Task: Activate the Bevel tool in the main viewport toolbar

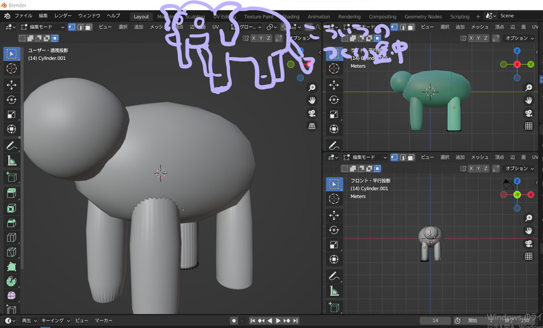Action: click(x=12, y=223)
